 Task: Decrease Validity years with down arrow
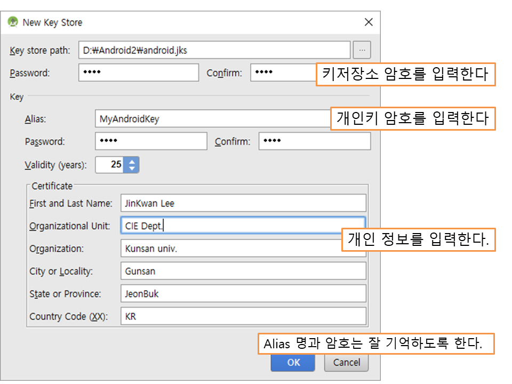tap(131, 169)
